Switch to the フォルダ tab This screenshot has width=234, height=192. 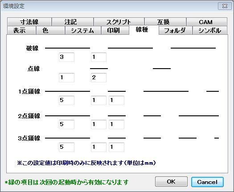pos(176,30)
